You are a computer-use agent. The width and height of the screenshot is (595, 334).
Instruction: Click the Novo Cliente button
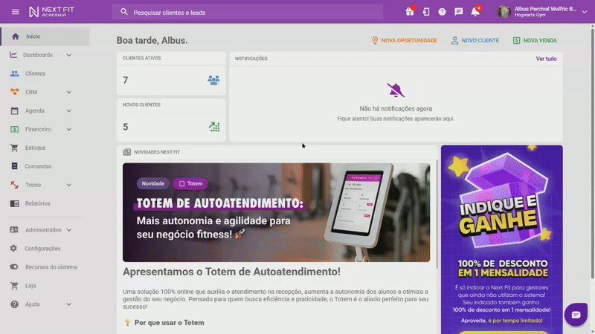475,41
